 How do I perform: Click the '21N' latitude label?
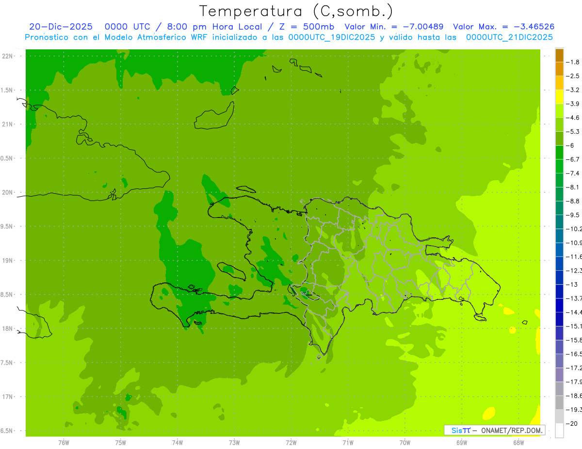click(8, 124)
